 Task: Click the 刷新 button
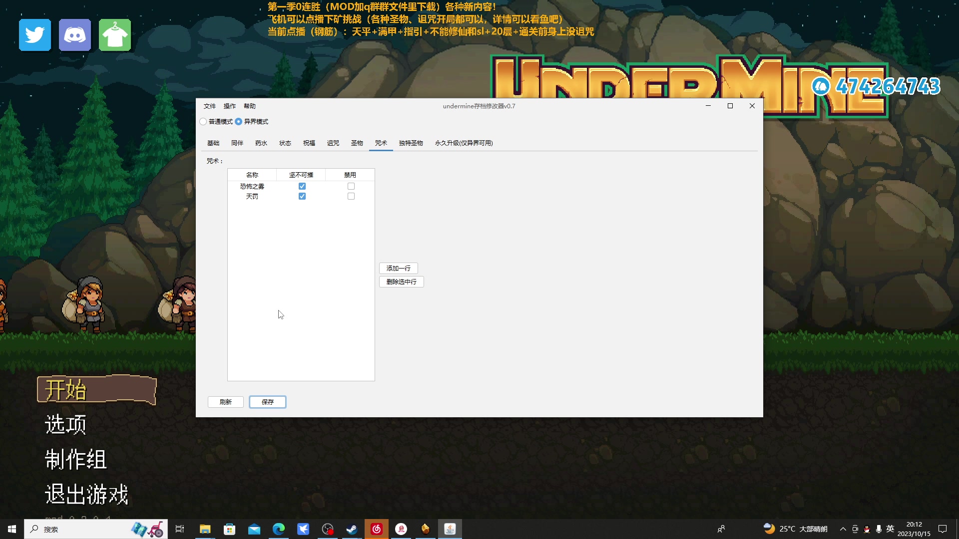point(226,402)
